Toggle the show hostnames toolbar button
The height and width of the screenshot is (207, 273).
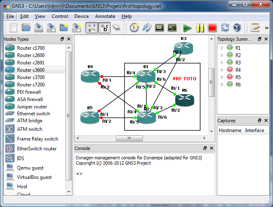pos(105,28)
